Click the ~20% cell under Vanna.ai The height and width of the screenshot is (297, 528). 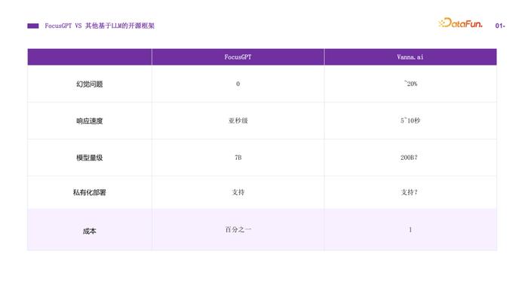pyautogui.click(x=410, y=84)
